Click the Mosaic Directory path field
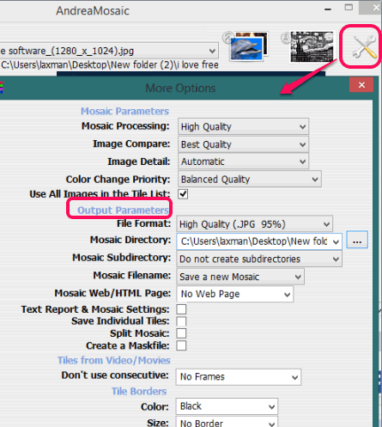The height and width of the screenshot is (427, 382). click(259, 241)
